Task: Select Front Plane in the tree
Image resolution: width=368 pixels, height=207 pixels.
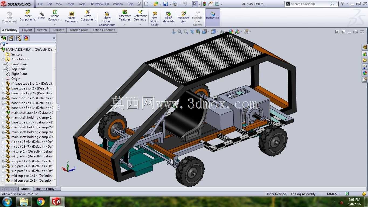Action: (x=19, y=64)
